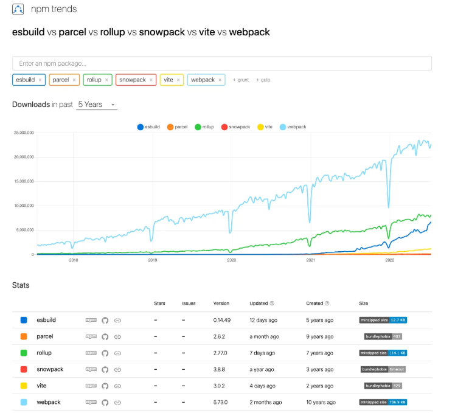Open the homepage link icon for snowpack

coord(117,369)
